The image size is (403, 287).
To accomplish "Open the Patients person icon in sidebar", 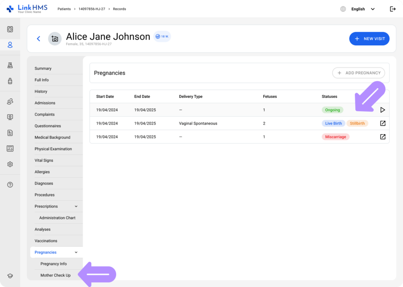I will 10,45.
